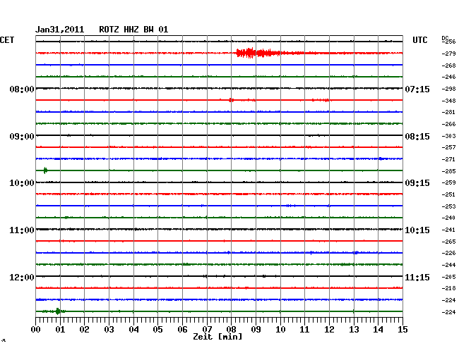Viewport: 459px width, 348px height.
Task: Select the 12:00 CET time label
Action: [x=22, y=277]
